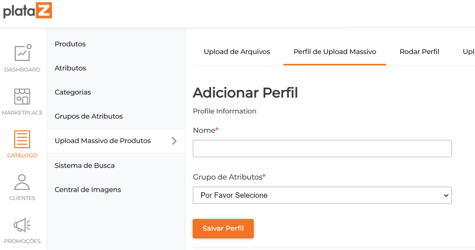Open the Clientes person icon
The height and width of the screenshot is (250, 475).
click(x=22, y=182)
